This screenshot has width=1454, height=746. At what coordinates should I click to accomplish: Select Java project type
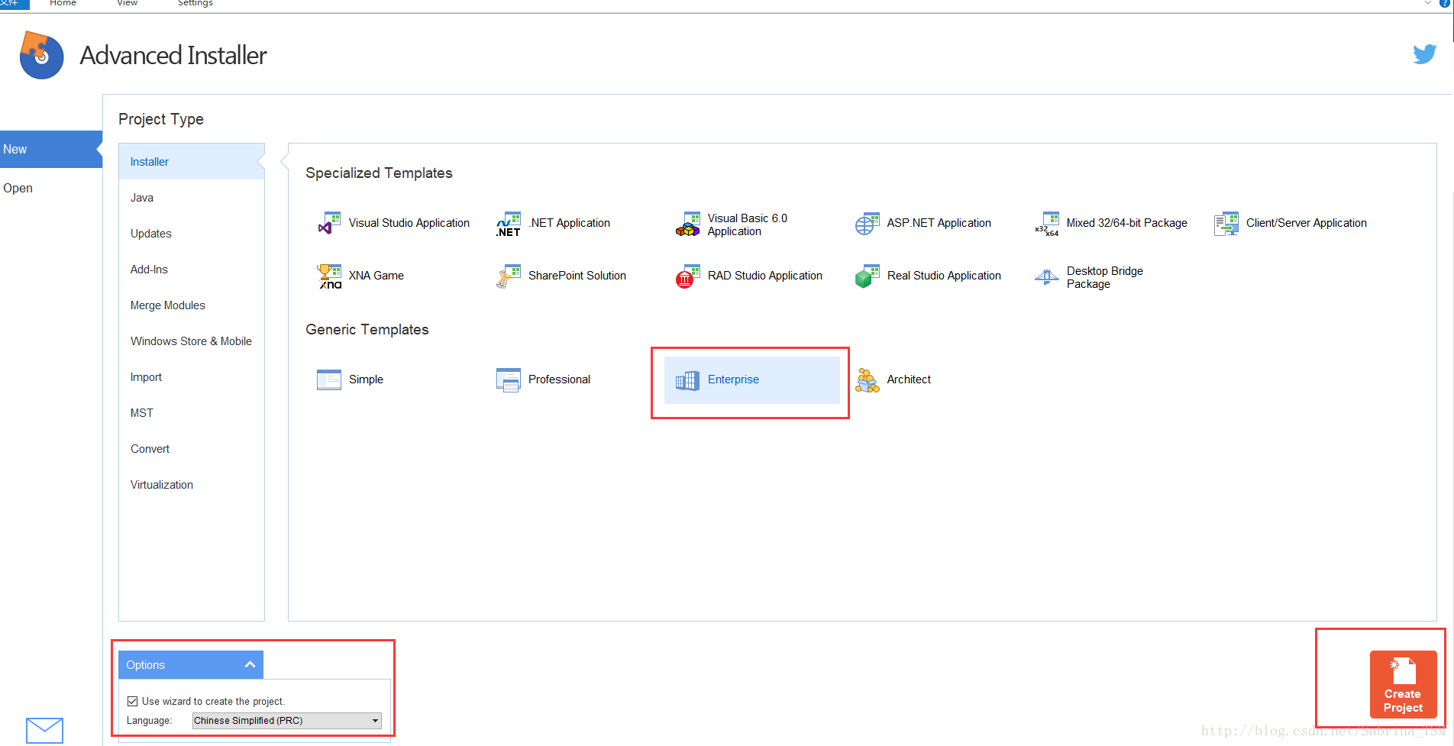191,197
